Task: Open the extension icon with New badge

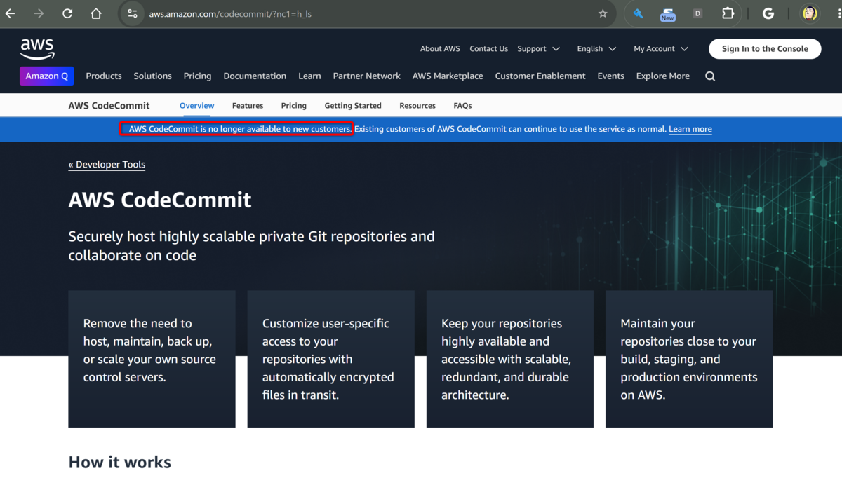Action: point(668,14)
